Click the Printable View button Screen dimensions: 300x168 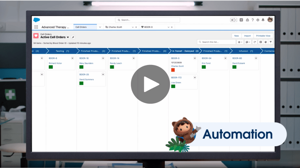click(263, 35)
